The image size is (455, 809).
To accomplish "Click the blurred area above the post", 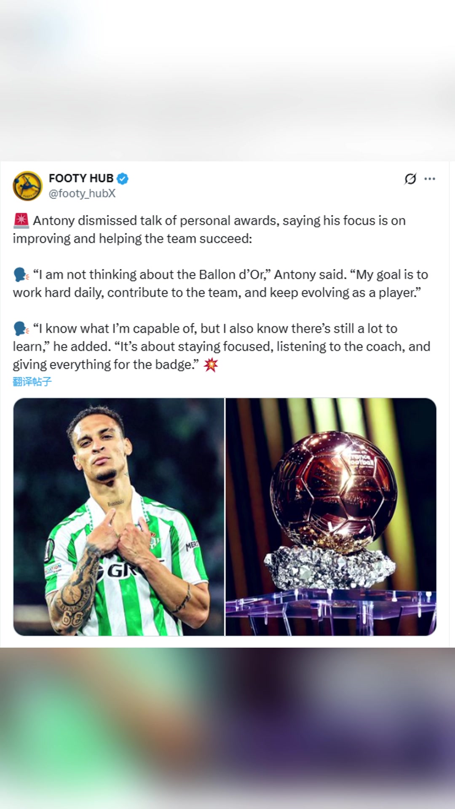I will [x=227, y=80].
